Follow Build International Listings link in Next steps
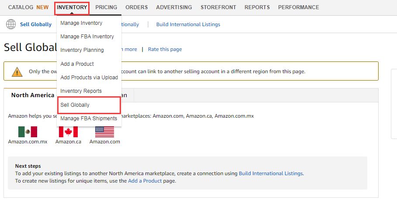The width and height of the screenshot is (397, 200). pyautogui.click(x=271, y=173)
